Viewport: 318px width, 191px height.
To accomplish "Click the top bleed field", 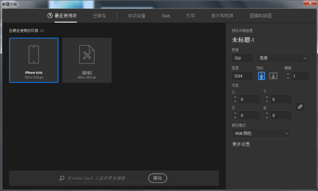I will [249, 99].
